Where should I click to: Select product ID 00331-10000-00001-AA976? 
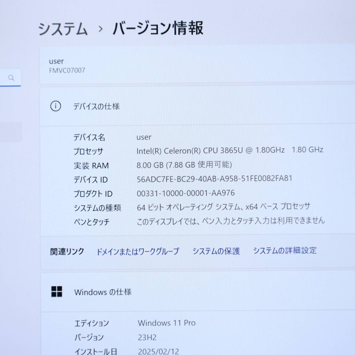pyautogui.click(x=185, y=193)
